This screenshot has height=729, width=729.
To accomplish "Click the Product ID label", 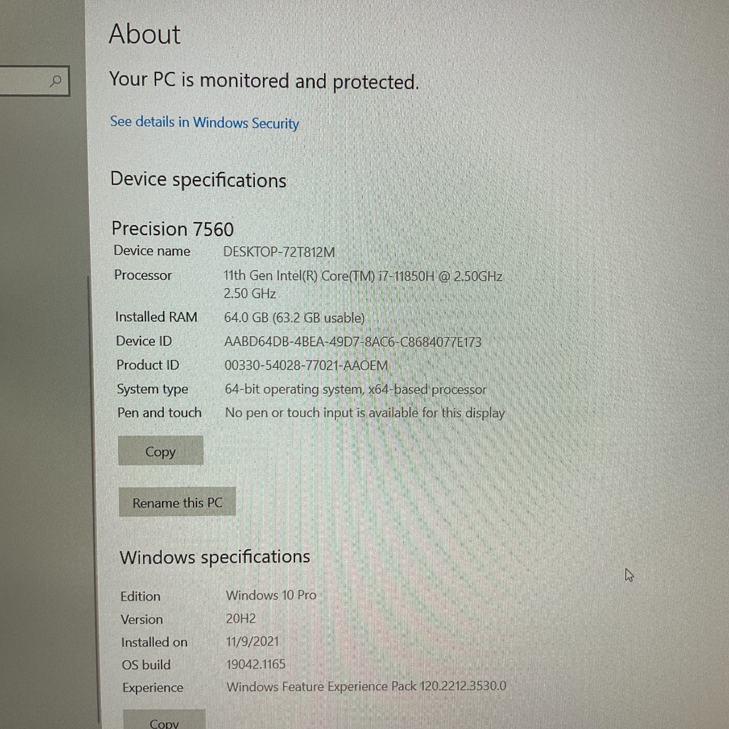I will [148, 365].
